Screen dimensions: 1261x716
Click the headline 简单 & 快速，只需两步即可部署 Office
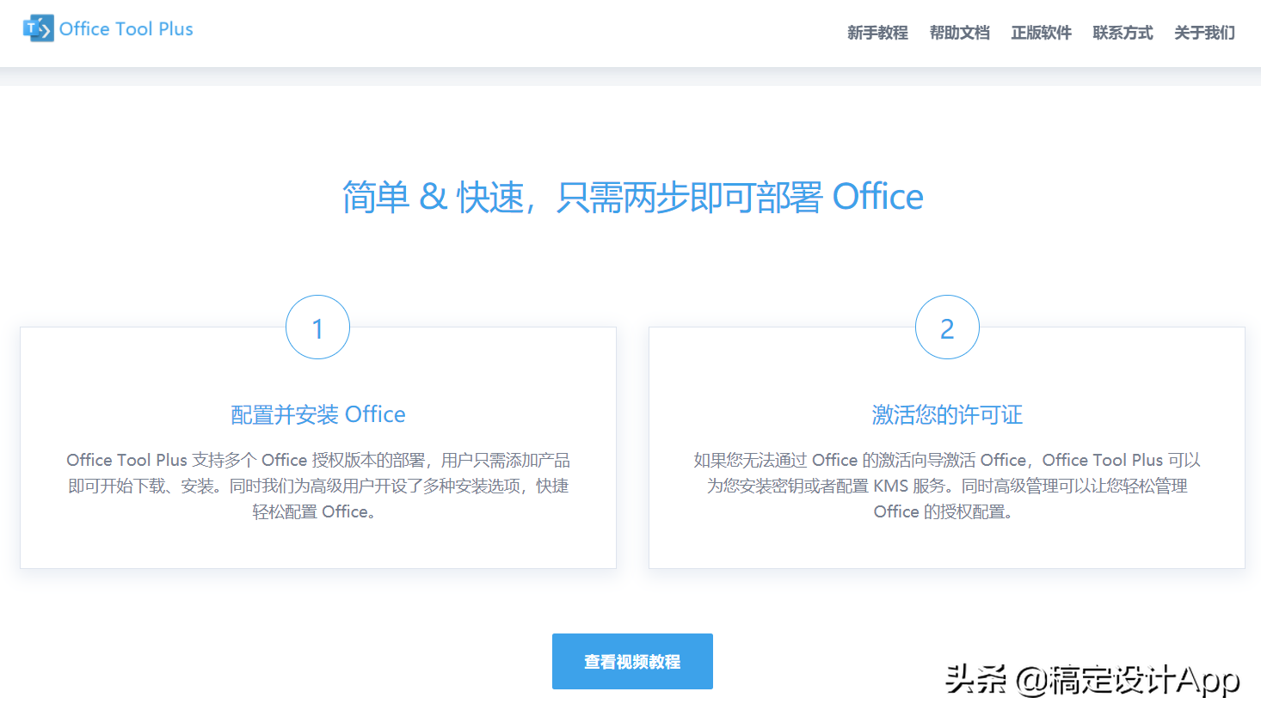coord(632,197)
